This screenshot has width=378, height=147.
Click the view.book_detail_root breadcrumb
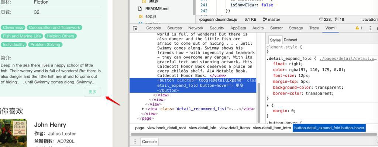click(x=166, y=128)
